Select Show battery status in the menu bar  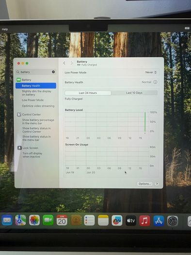36,138
